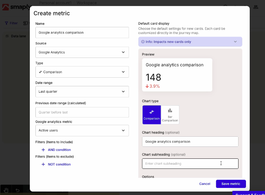Save the metric
This screenshot has width=265, height=195.
coord(231,184)
